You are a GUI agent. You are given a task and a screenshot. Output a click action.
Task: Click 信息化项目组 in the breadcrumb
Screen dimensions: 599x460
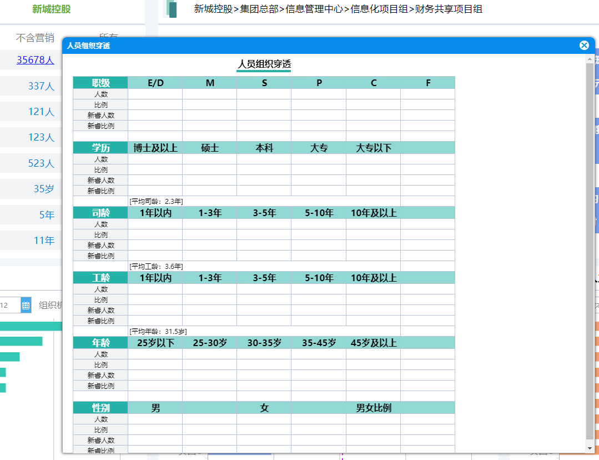click(x=379, y=9)
